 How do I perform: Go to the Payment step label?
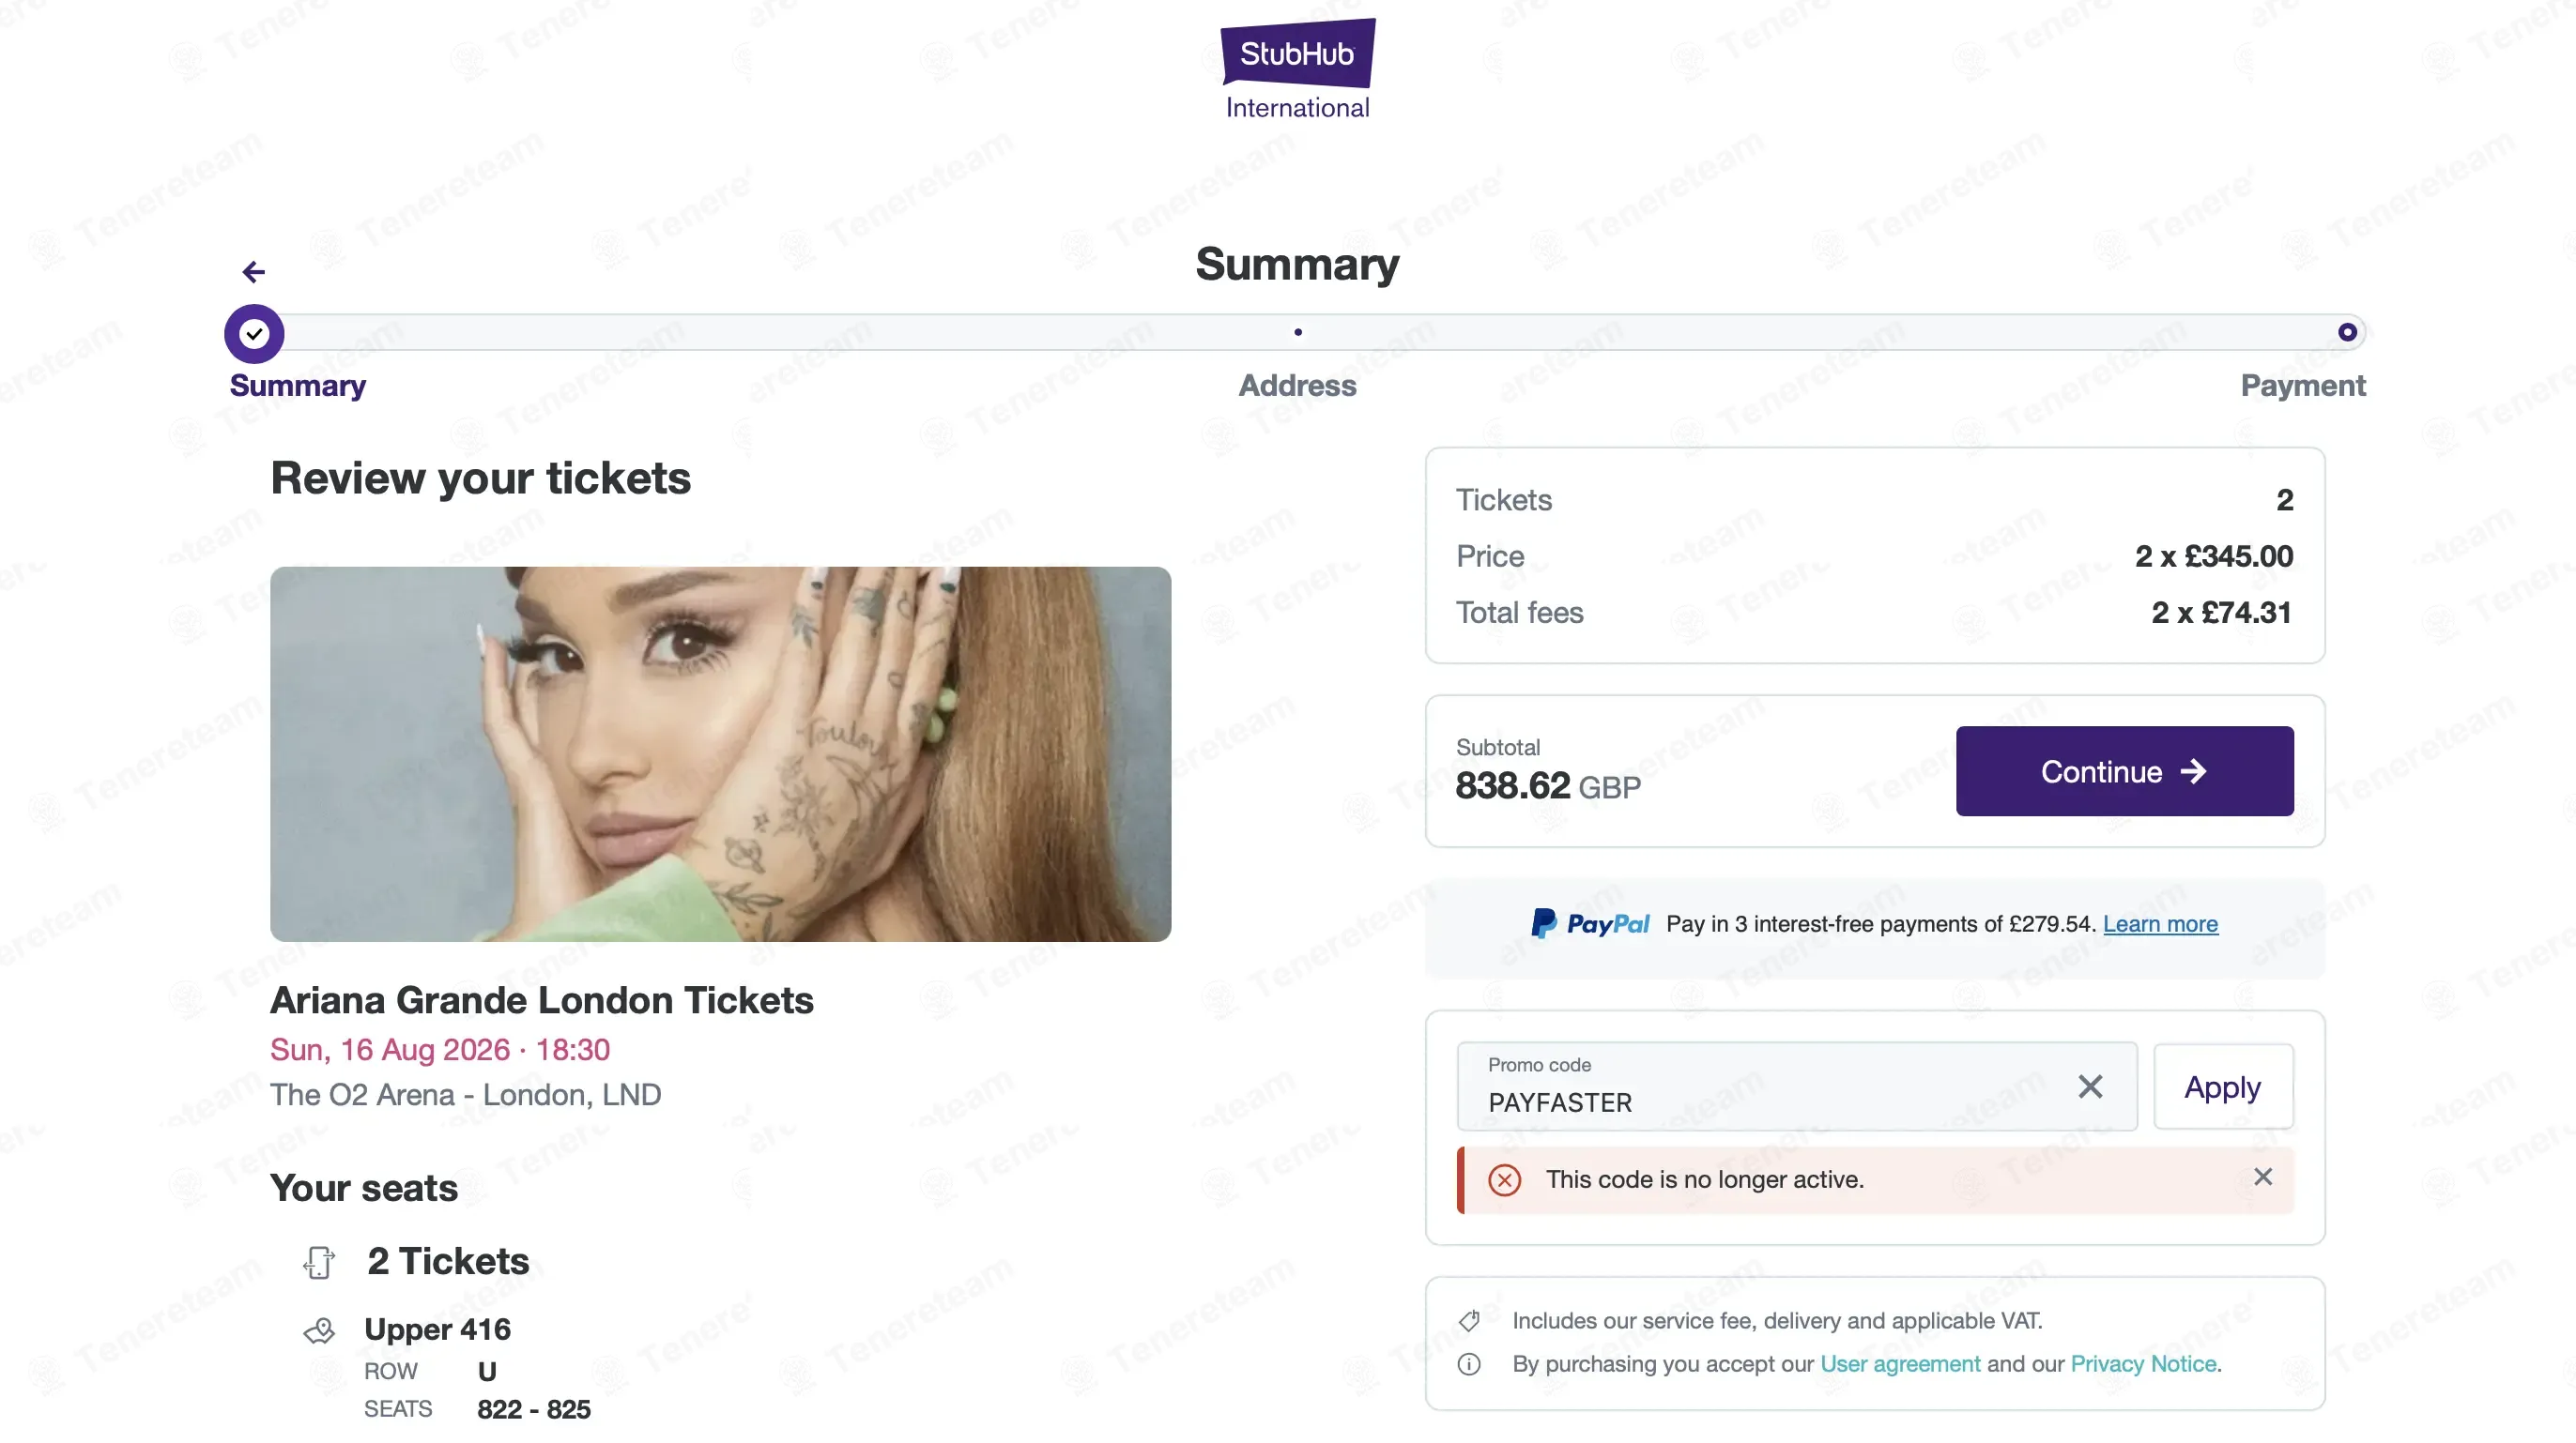click(x=2302, y=386)
